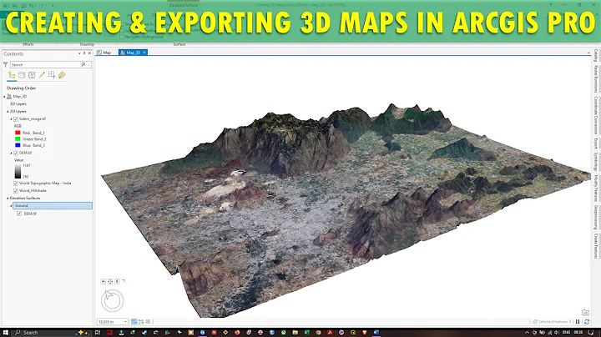The width and height of the screenshot is (601, 337).
Task: Select List By Snapping icon
Action: pyautogui.click(x=52, y=75)
